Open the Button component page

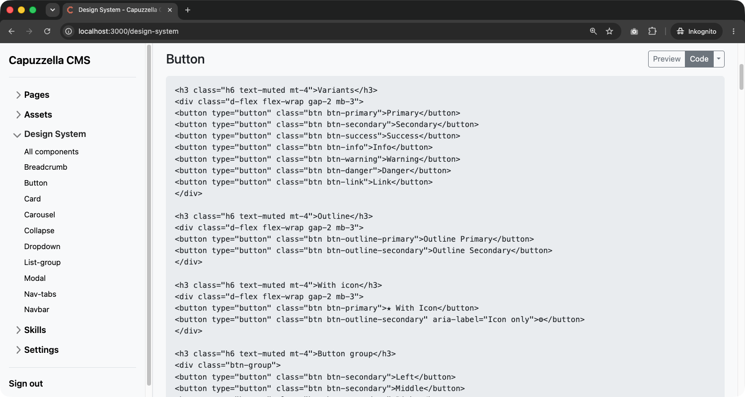click(36, 183)
